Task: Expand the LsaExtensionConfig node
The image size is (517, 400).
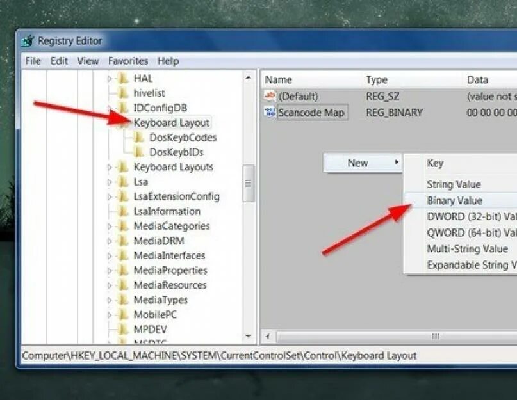Action: [110, 197]
